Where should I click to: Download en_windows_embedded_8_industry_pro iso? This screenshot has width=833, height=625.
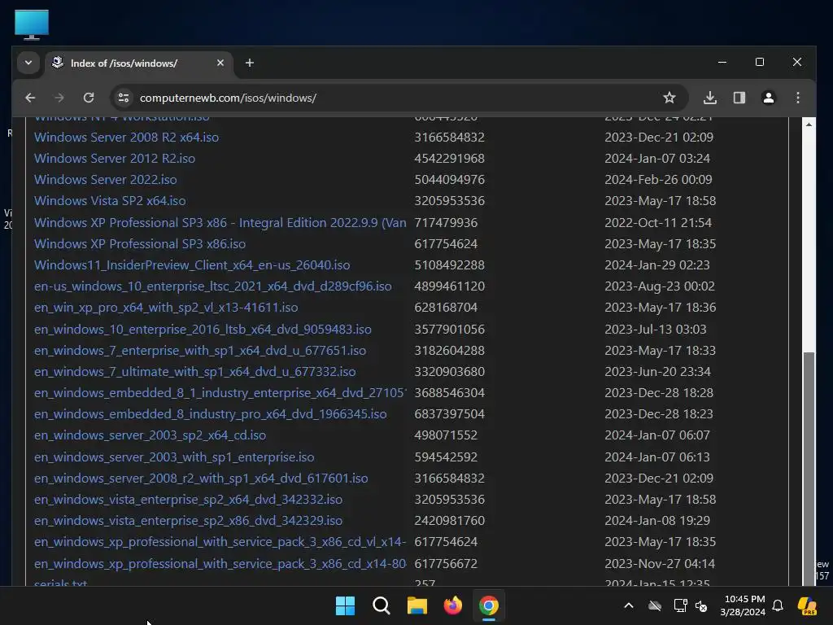pos(211,414)
